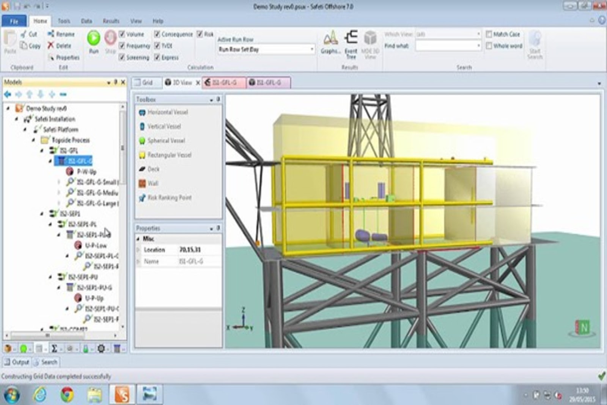Click the sigma icon in Models bottom bar
Screen dimensions: 607x405
[x=54, y=348]
